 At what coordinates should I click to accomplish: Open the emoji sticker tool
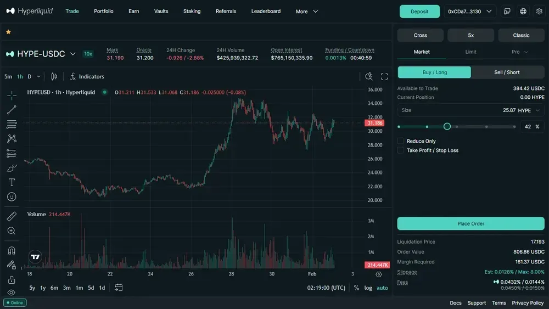click(x=12, y=196)
